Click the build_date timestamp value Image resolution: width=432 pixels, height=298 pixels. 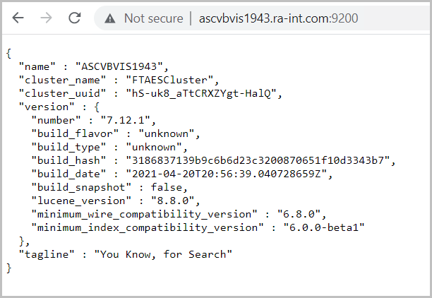point(227,174)
